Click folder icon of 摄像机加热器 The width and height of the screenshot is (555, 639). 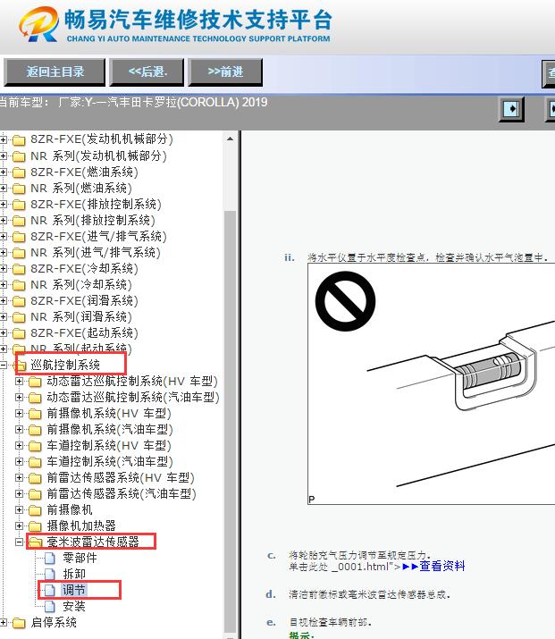(35, 526)
